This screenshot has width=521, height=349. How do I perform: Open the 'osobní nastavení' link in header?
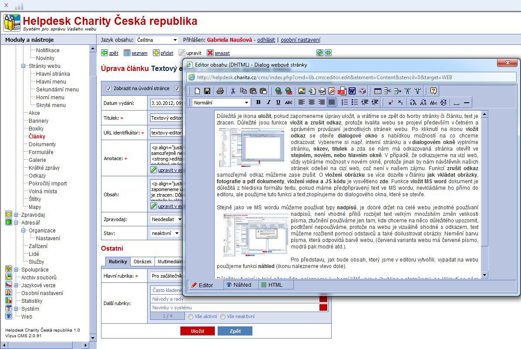pos(300,40)
